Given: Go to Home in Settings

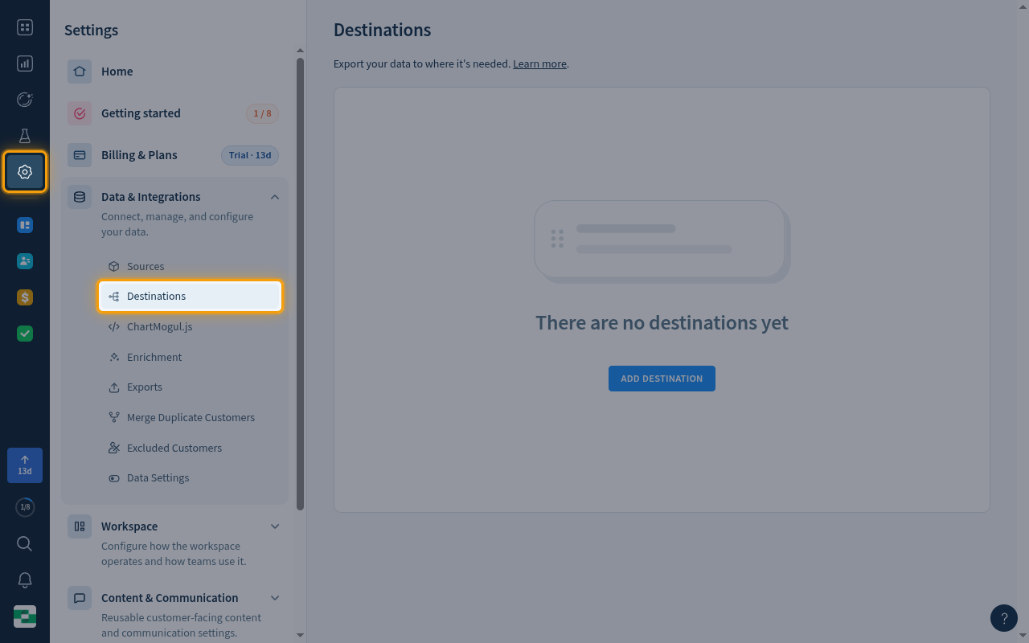Looking at the screenshot, I should pyautogui.click(x=174, y=72).
